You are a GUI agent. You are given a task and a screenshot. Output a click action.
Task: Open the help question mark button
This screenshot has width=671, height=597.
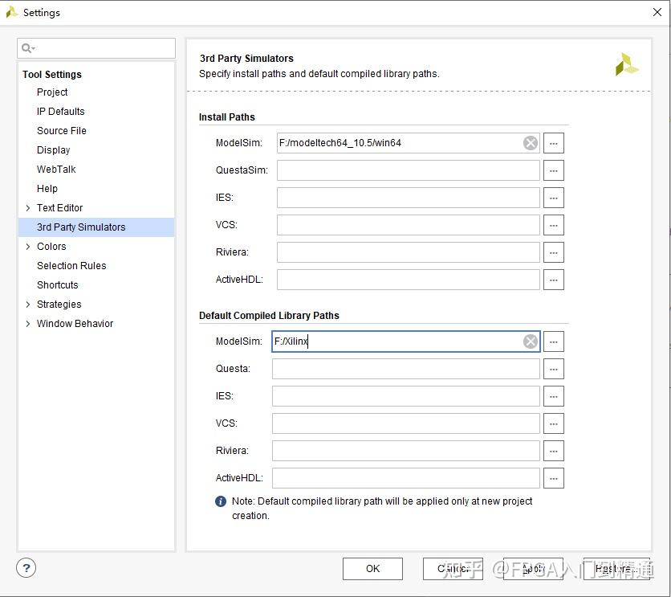click(26, 567)
